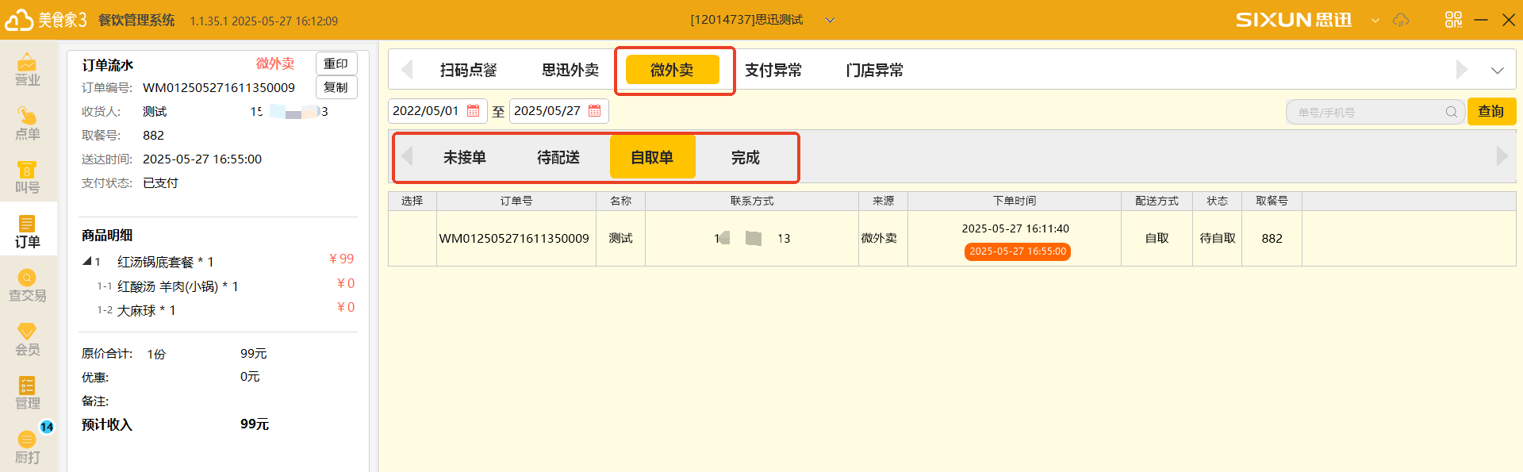1523x472 pixels.
Task: Click the 订单号 column header
Action: [x=516, y=201]
